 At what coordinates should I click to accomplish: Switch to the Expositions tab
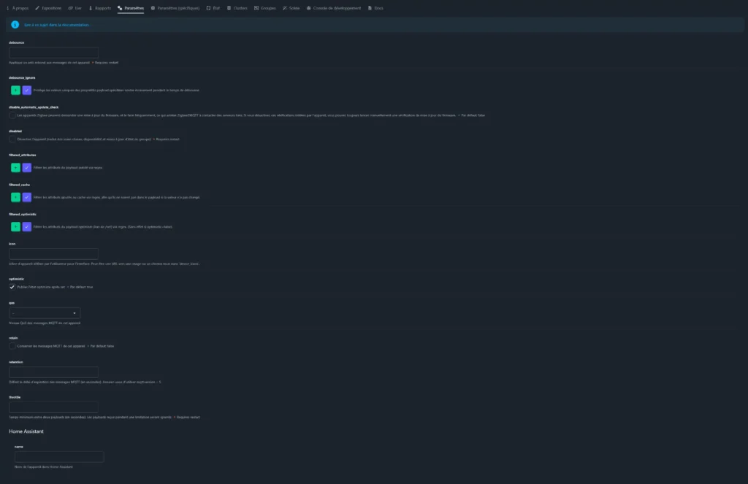tap(48, 8)
